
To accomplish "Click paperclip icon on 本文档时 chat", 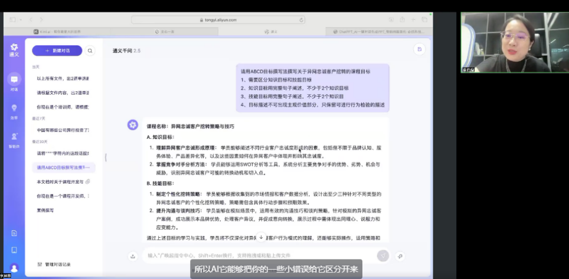I will (87, 182).
